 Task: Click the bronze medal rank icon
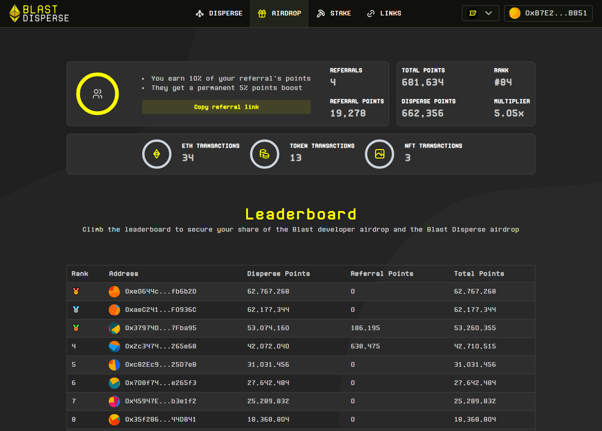pyautogui.click(x=76, y=328)
